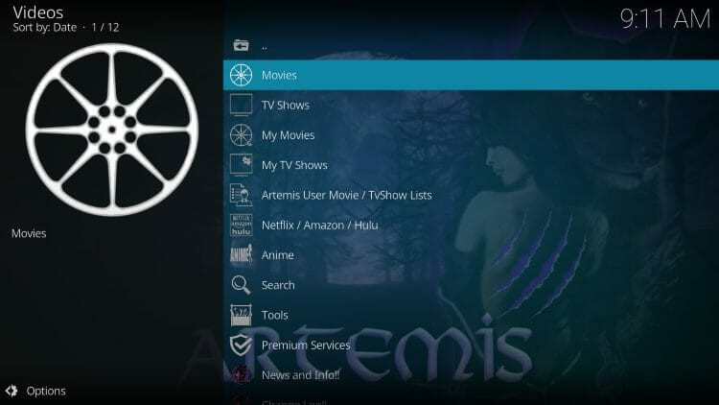Click the 9:11 AM clock
This screenshot has height=405, width=719.
point(665,19)
